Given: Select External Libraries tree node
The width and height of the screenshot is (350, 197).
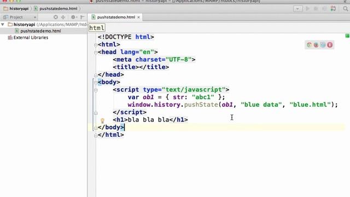Looking at the screenshot, I should [x=31, y=38].
